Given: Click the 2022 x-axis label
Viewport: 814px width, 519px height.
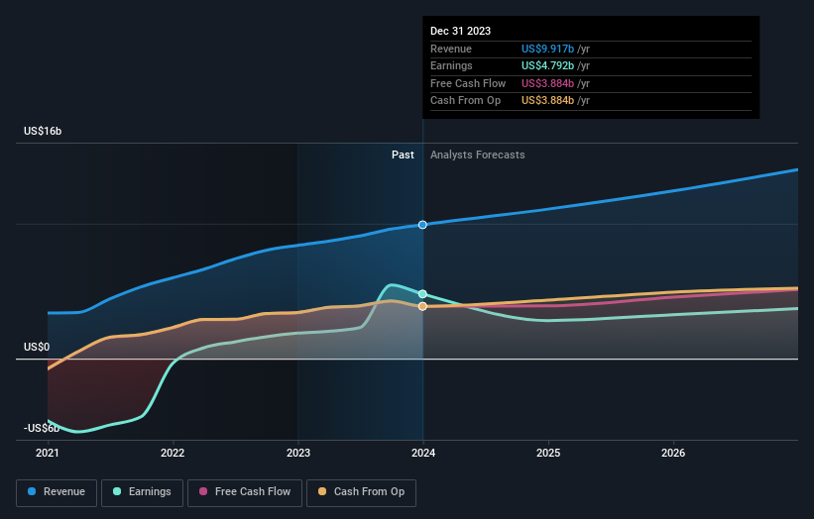Looking at the screenshot, I should [173, 453].
